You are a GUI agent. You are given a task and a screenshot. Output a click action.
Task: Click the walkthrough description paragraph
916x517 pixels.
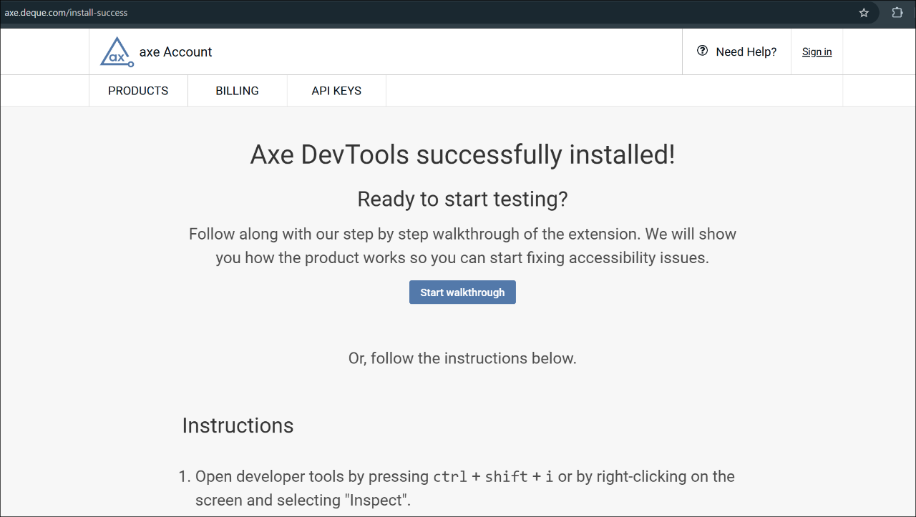(x=462, y=245)
